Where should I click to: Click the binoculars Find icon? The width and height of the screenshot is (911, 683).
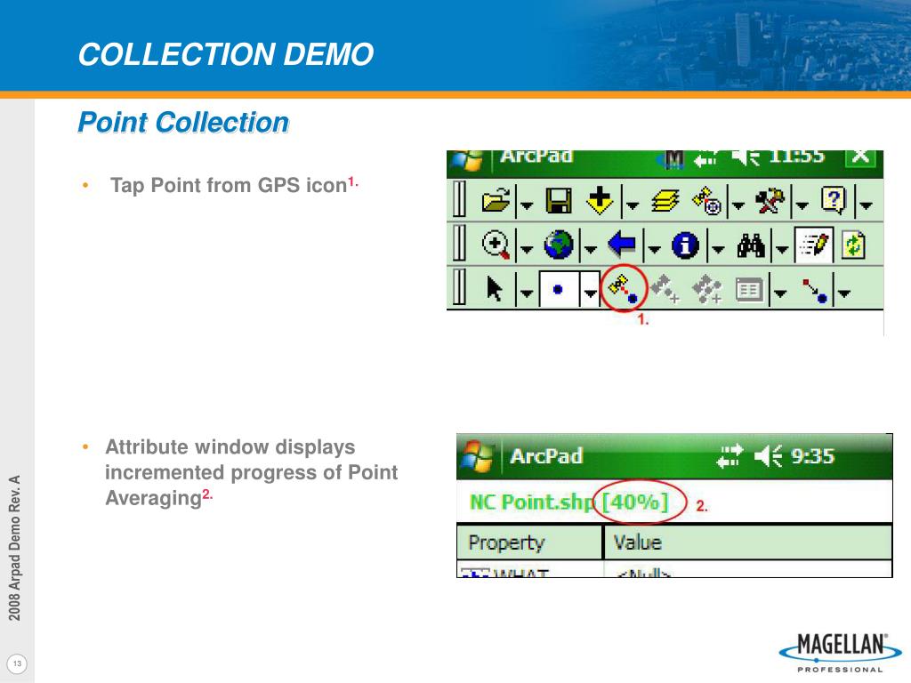(751, 245)
